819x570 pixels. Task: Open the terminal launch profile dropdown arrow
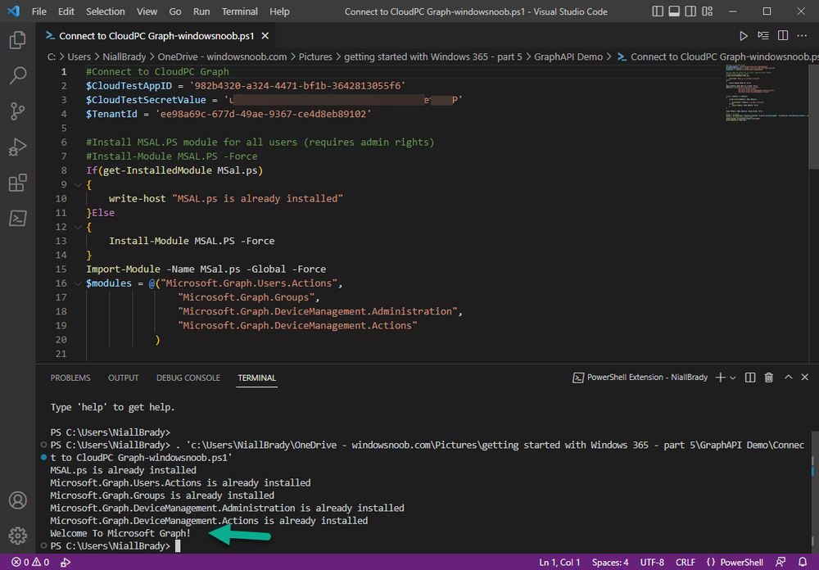733,378
